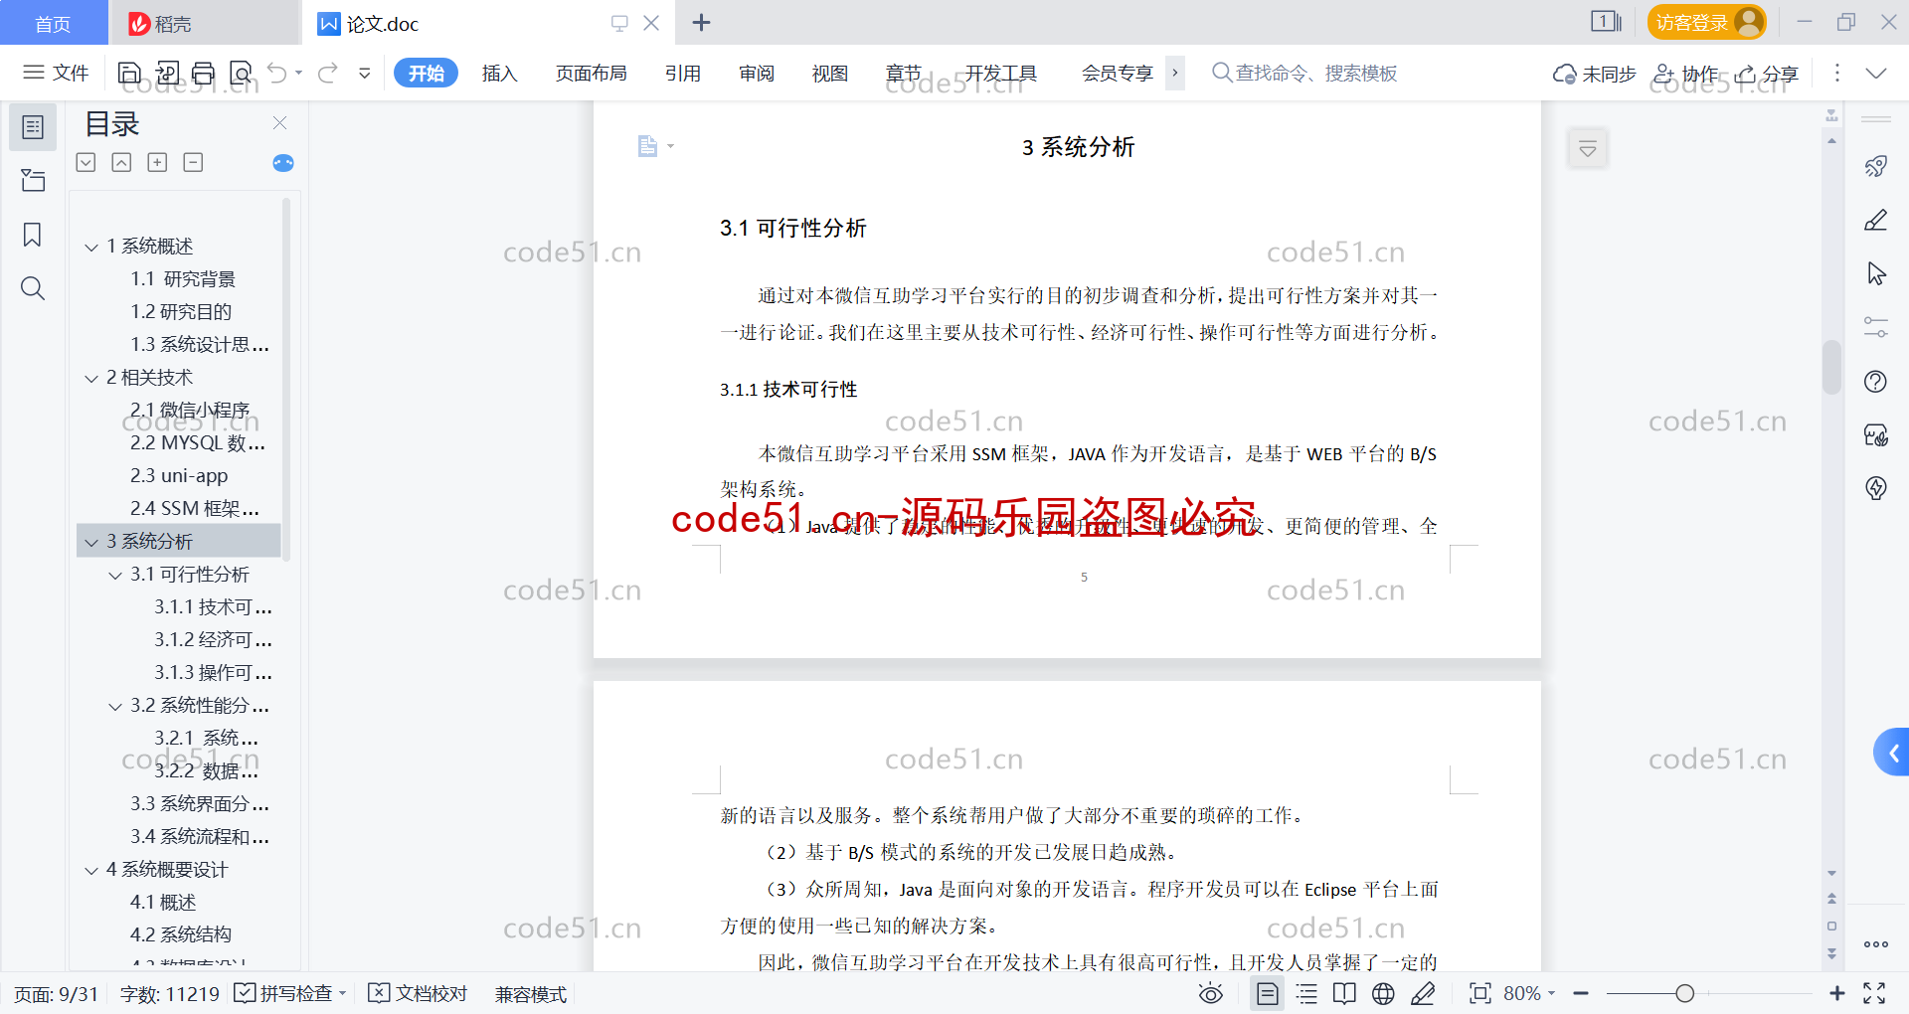Viewport: 1909px width, 1014px height.
Task: Click the 未同步 cloud sync button
Action: 1594,74
